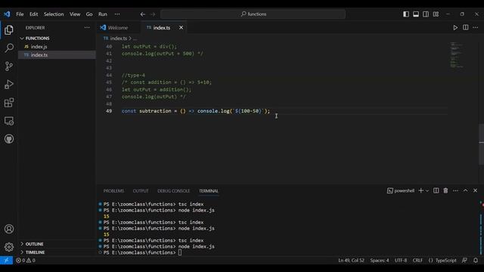Click the editor minimap
The image size is (484, 272).
(457, 55)
